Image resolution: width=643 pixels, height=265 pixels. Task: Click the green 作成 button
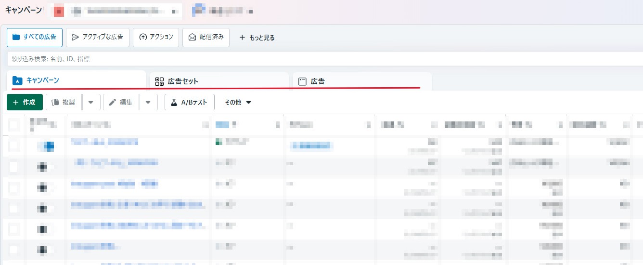(x=25, y=102)
